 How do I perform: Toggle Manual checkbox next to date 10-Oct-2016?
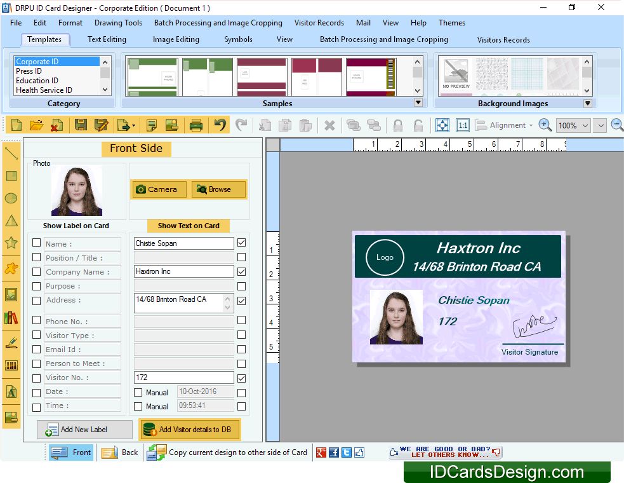pyautogui.click(x=138, y=393)
